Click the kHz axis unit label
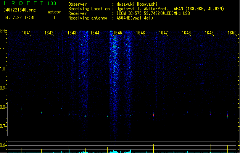 pos(3,31)
